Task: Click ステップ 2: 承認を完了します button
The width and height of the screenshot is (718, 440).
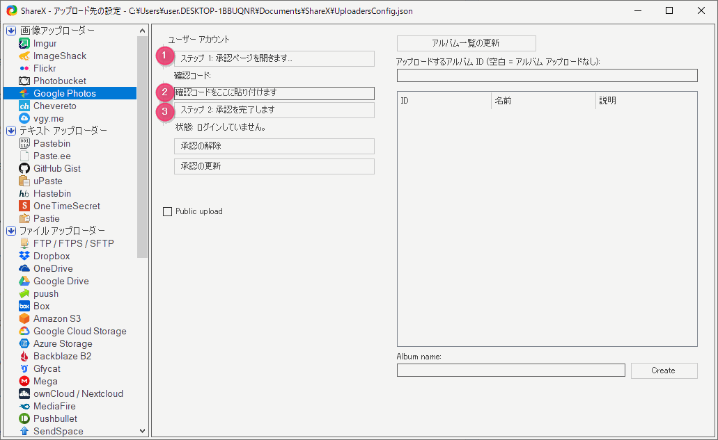Action: (274, 110)
